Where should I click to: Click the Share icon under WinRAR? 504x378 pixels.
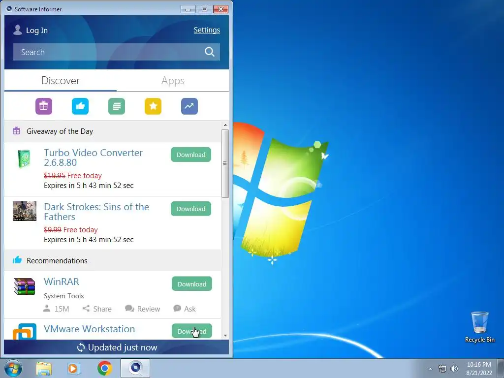pyautogui.click(x=86, y=309)
